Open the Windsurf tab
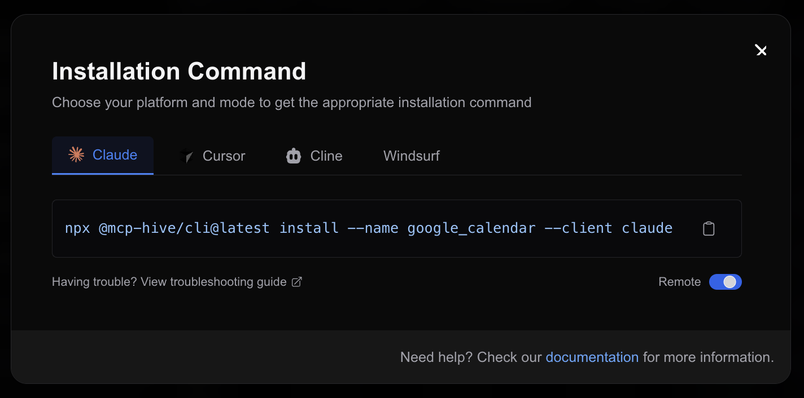Screen dimensions: 804x398 [411, 156]
